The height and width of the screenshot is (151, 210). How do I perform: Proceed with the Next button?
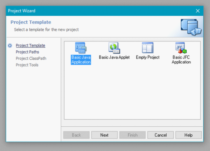(104, 135)
